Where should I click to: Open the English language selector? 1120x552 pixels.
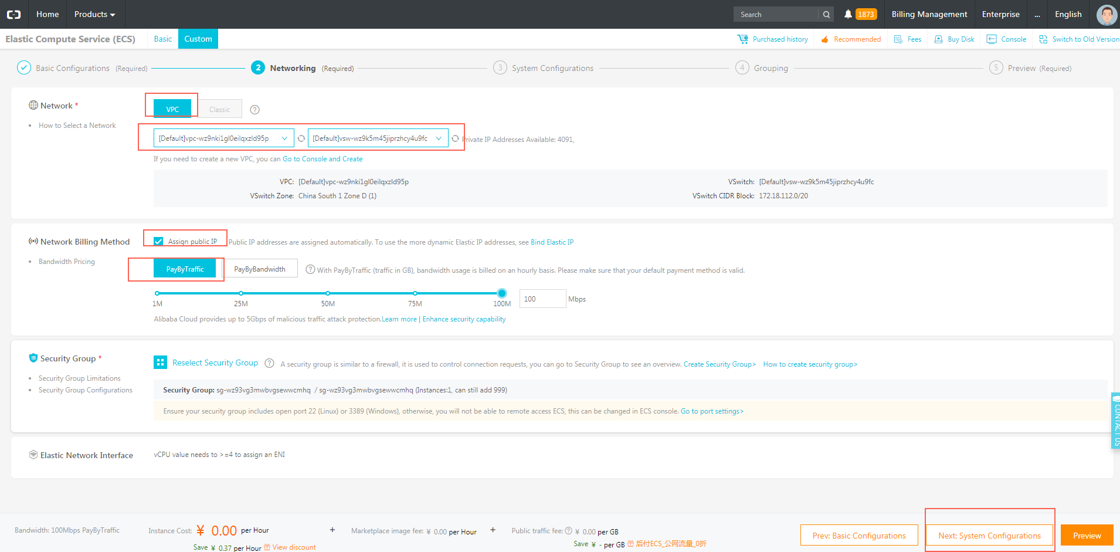tap(1068, 15)
